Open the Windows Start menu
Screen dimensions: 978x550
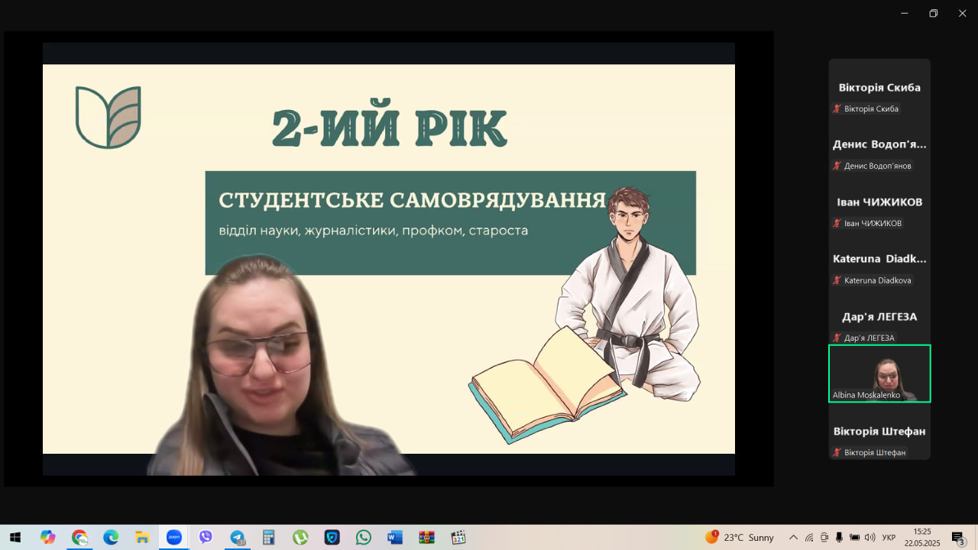15,537
